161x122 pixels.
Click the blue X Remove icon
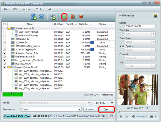click(42, 17)
